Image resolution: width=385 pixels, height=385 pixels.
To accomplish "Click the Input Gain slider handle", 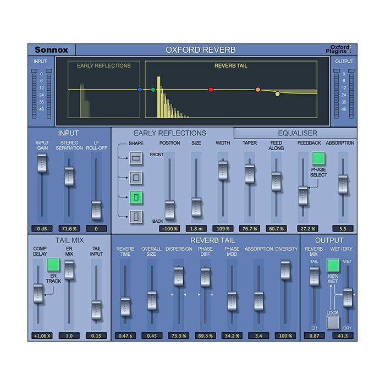I will [41, 163].
